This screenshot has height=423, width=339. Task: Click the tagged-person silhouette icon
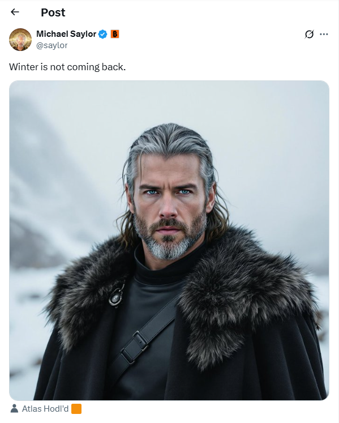(14, 408)
